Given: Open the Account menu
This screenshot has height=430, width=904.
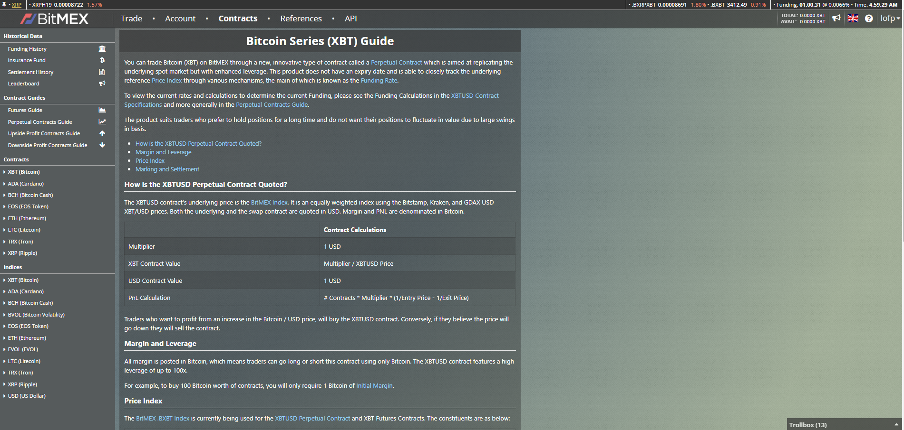Looking at the screenshot, I should 180,19.
